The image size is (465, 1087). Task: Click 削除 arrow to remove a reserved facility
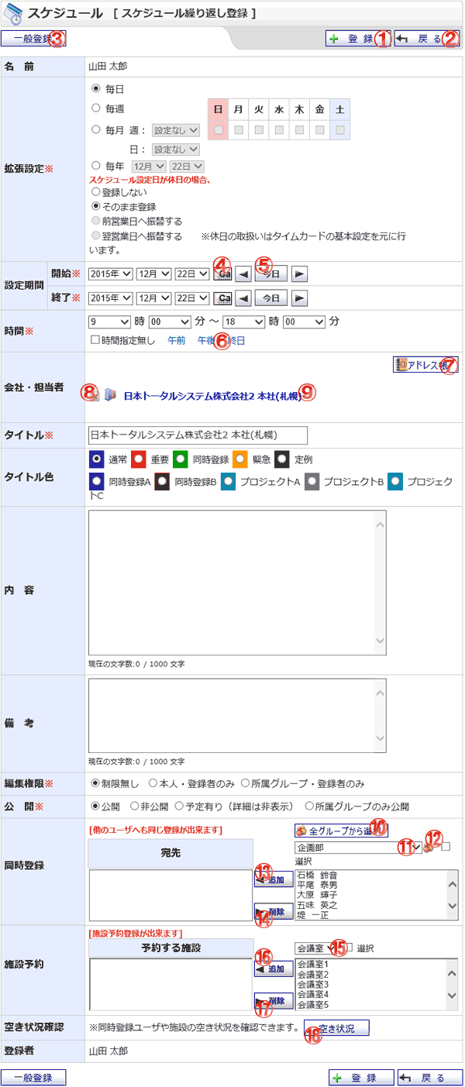pos(274,1001)
